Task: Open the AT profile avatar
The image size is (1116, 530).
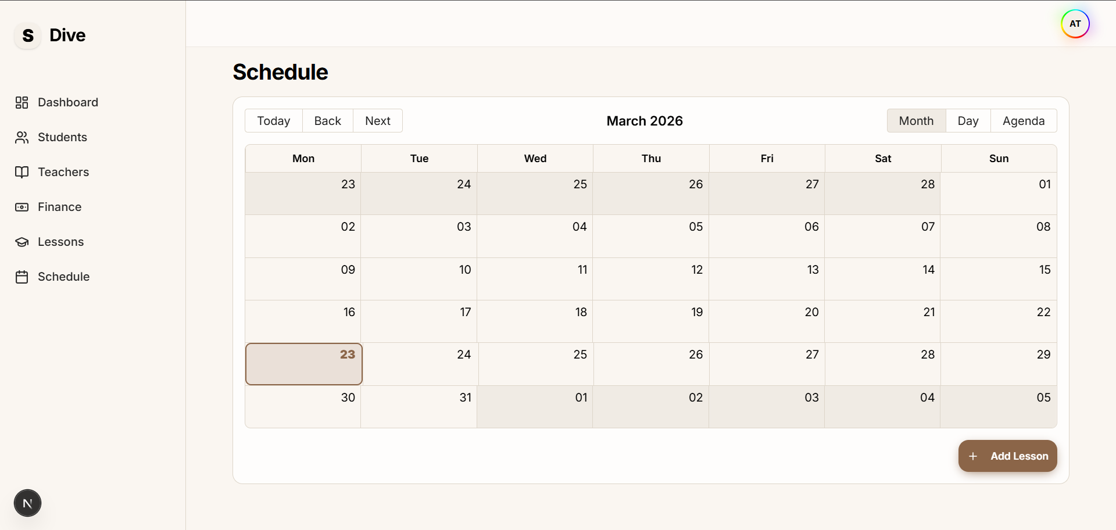Action: 1075,23
